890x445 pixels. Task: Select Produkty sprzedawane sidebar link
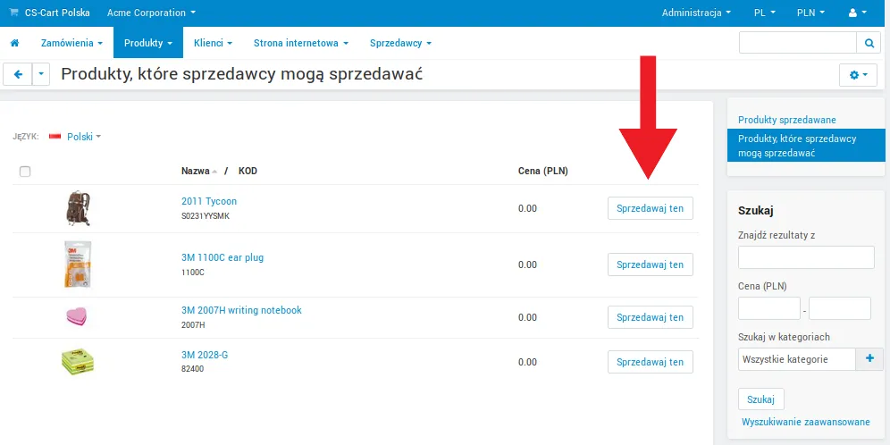[786, 121]
